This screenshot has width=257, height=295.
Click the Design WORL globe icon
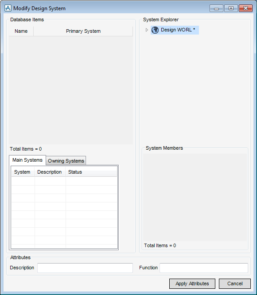pyautogui.click(x=155, y=30)
